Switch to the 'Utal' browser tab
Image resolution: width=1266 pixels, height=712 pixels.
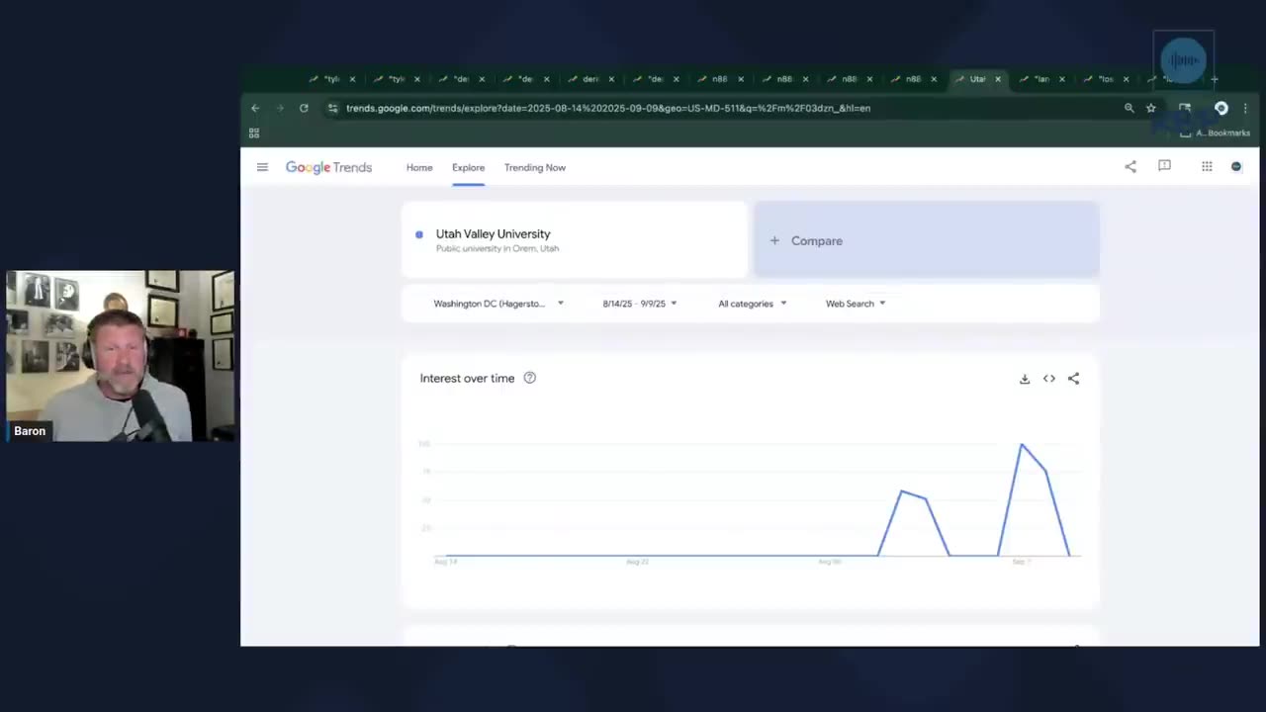[978, 79]
